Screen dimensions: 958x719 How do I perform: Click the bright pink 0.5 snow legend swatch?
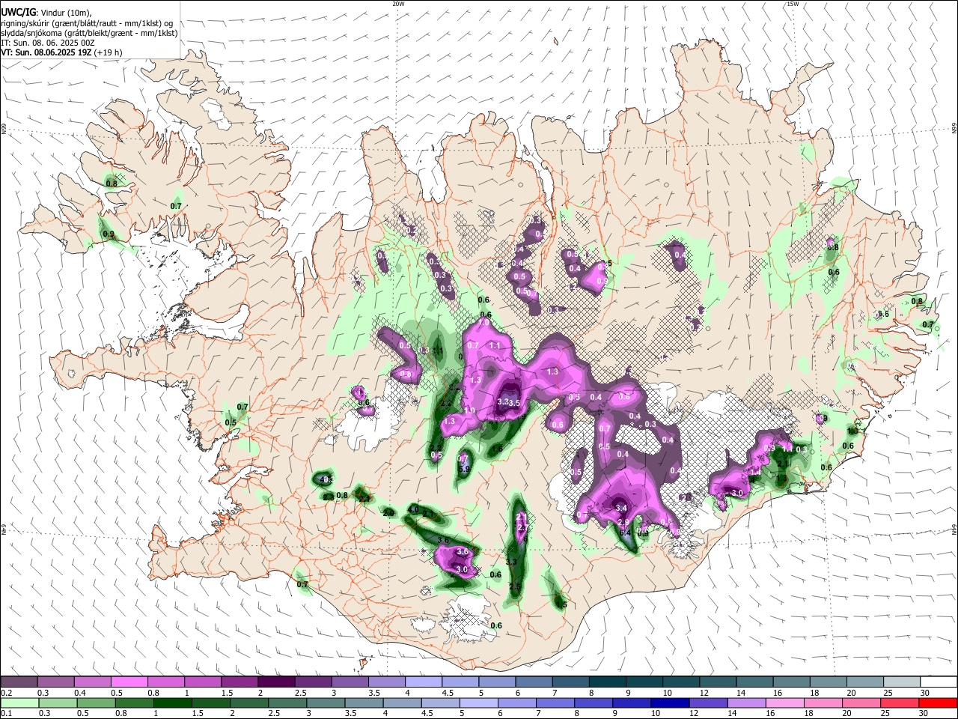[129, 682]
